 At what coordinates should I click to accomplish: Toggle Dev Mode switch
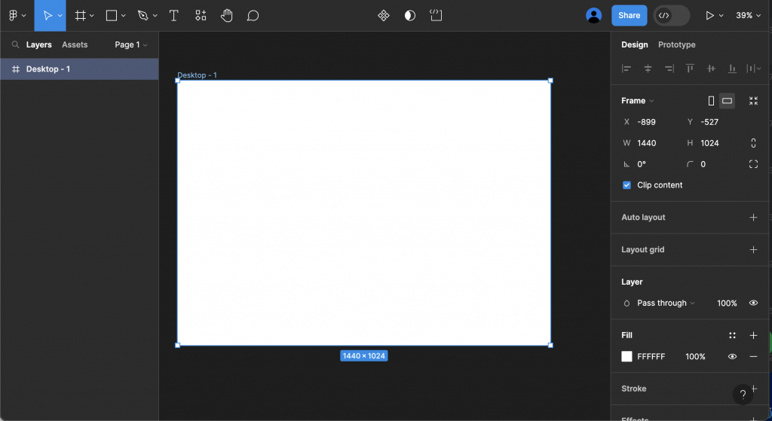[x=672, y=16]
